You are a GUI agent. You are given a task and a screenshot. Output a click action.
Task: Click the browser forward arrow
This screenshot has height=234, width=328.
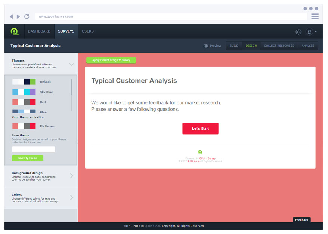tap(18, 16)
